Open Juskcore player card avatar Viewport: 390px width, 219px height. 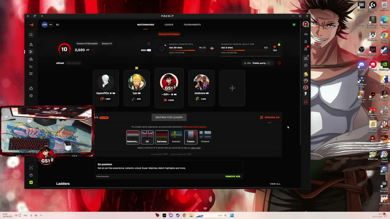coord(201,82)
